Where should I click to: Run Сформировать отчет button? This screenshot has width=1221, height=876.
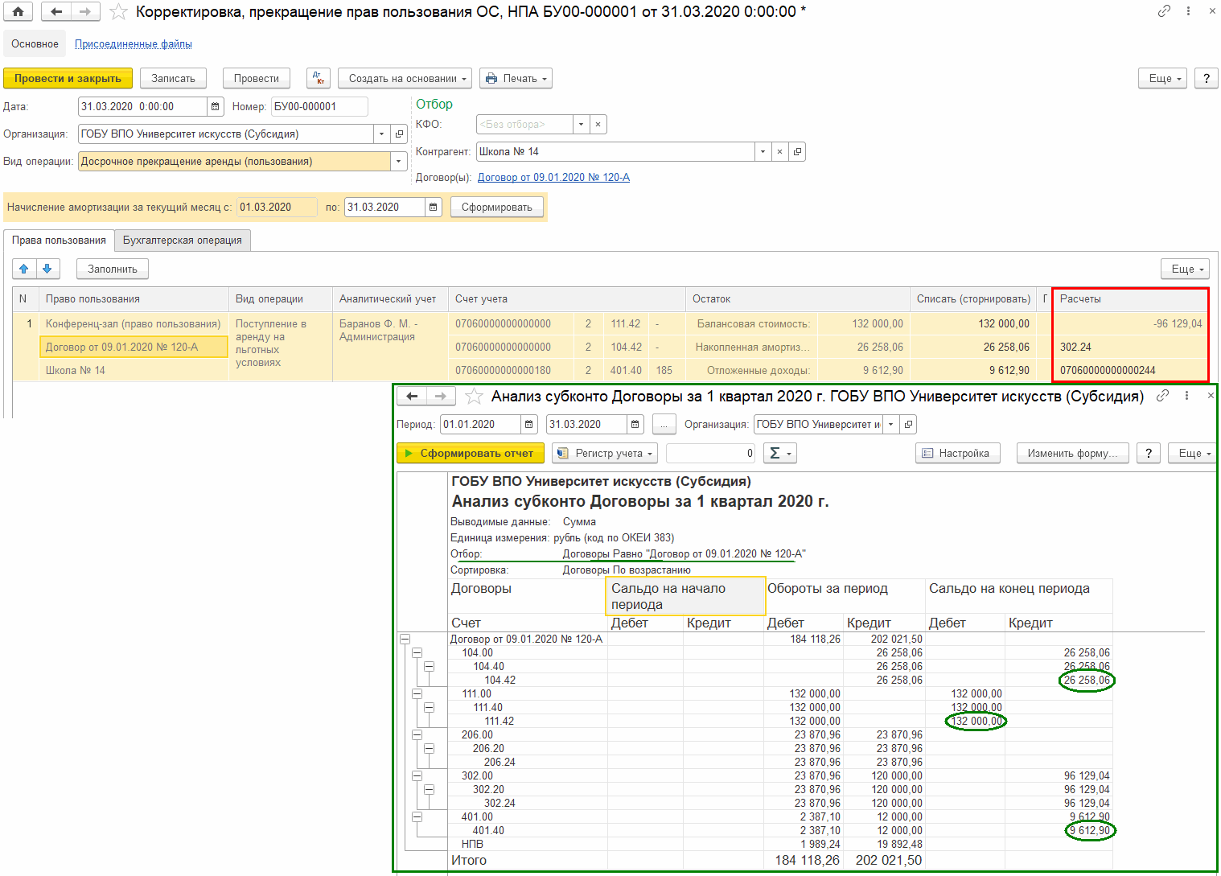point(471,453)
